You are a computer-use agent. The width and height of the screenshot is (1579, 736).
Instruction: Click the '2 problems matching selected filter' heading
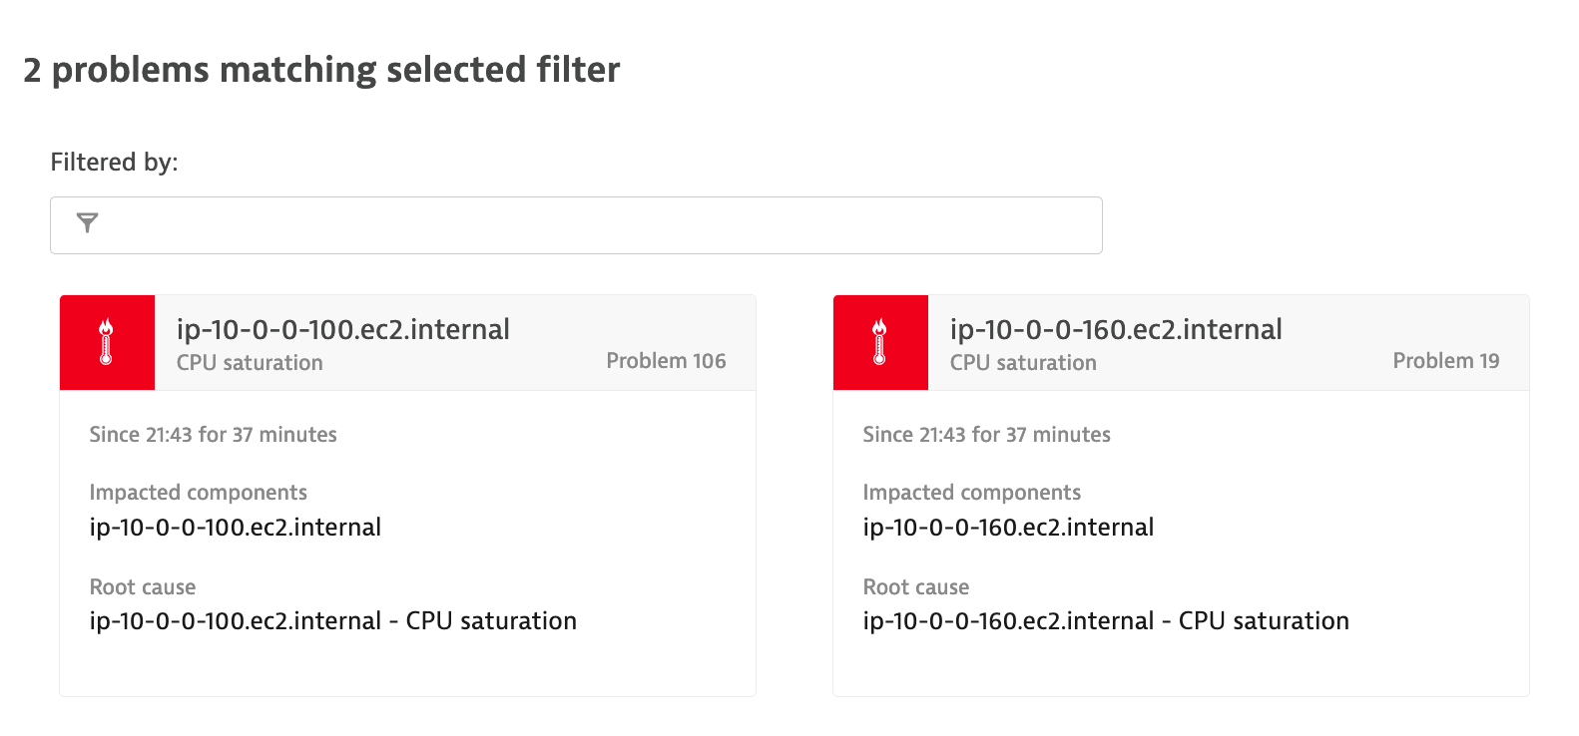click(x=321, y=70)
